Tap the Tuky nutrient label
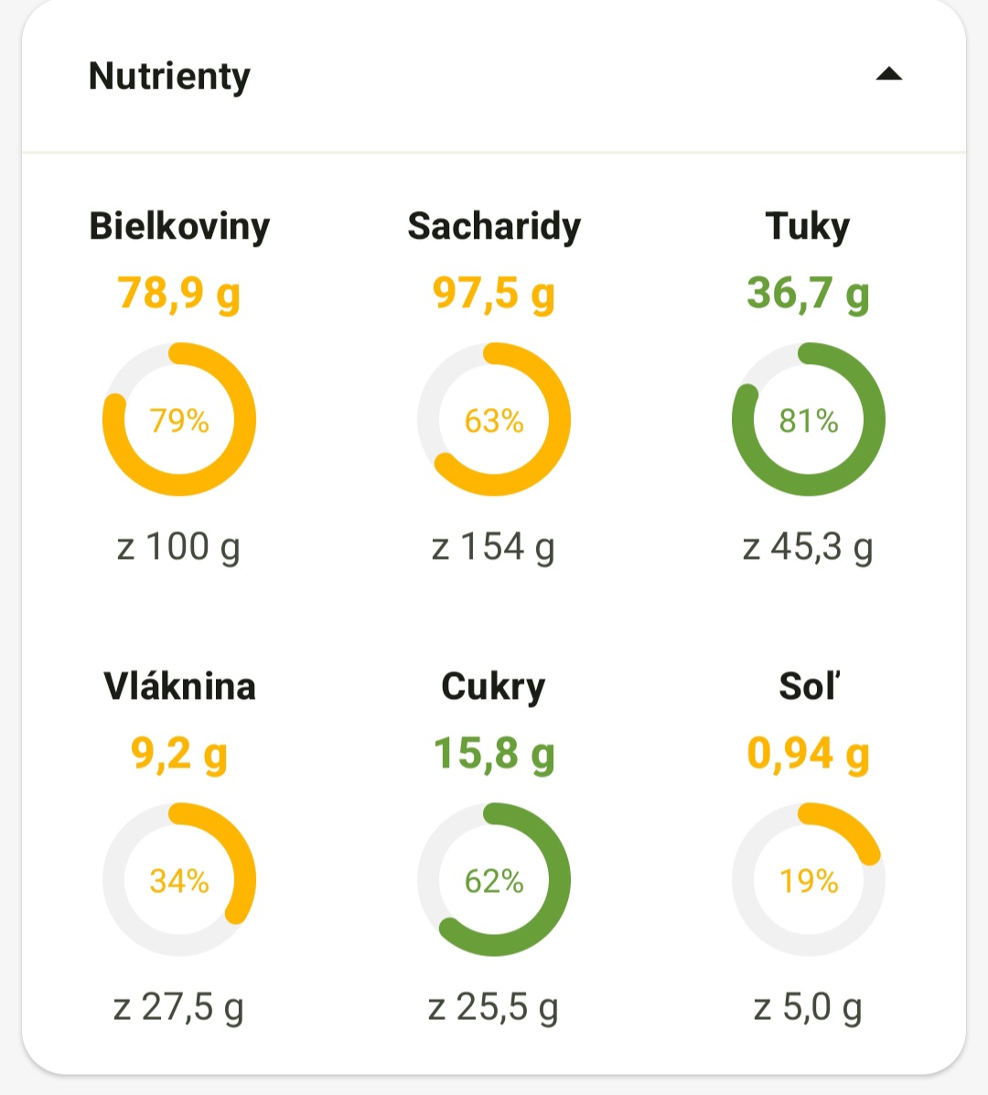 pos(808,226)
